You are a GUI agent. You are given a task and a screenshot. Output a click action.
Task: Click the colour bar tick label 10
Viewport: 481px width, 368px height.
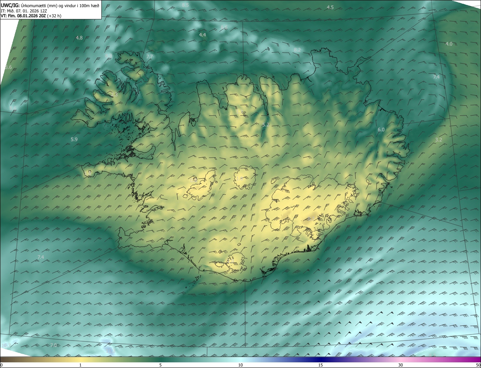(240, 365)
